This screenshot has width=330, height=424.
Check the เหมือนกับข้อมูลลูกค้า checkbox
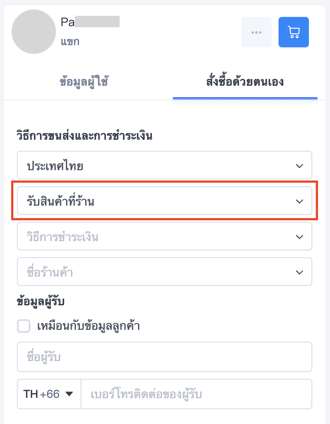click(24, 326)
